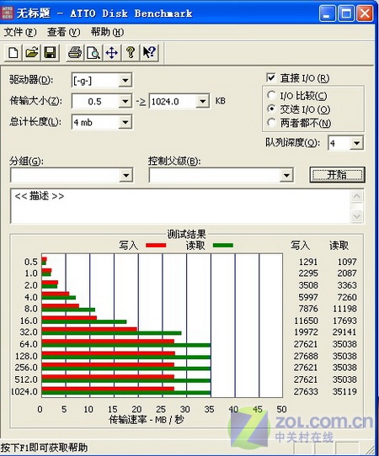Click the Save floppy disk icon
The image size is (379, 456).
[50, 53]
